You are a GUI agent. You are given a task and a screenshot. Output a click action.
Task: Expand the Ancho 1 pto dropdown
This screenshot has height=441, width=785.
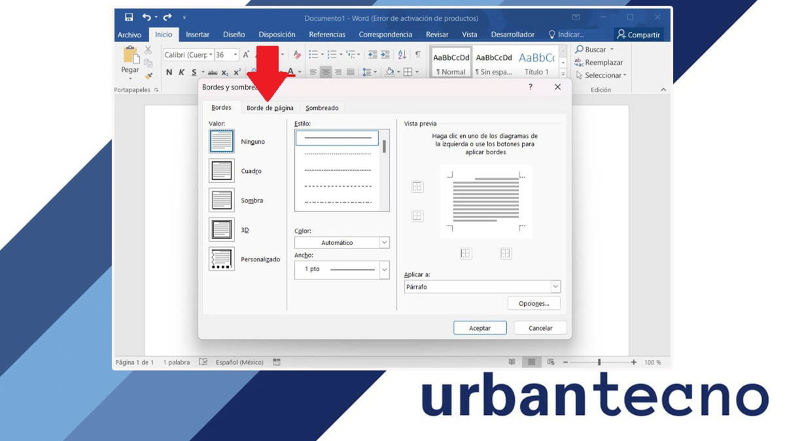pyautogui.click(x=385, y=269)
